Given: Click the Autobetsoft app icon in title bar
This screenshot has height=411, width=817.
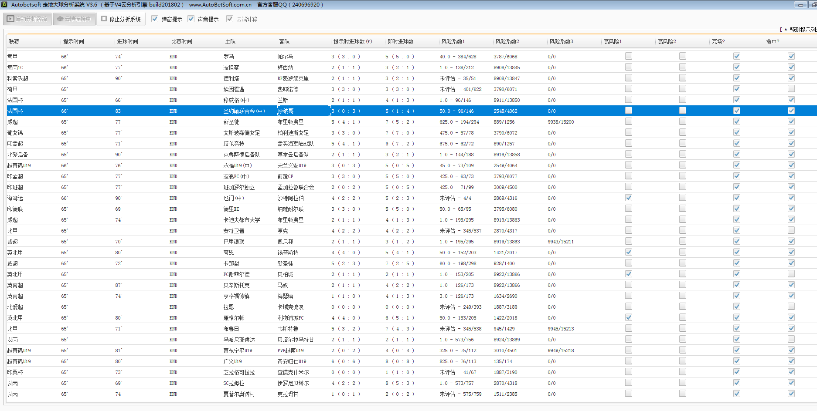Looking at the screenshot, I should click(4, 4).
